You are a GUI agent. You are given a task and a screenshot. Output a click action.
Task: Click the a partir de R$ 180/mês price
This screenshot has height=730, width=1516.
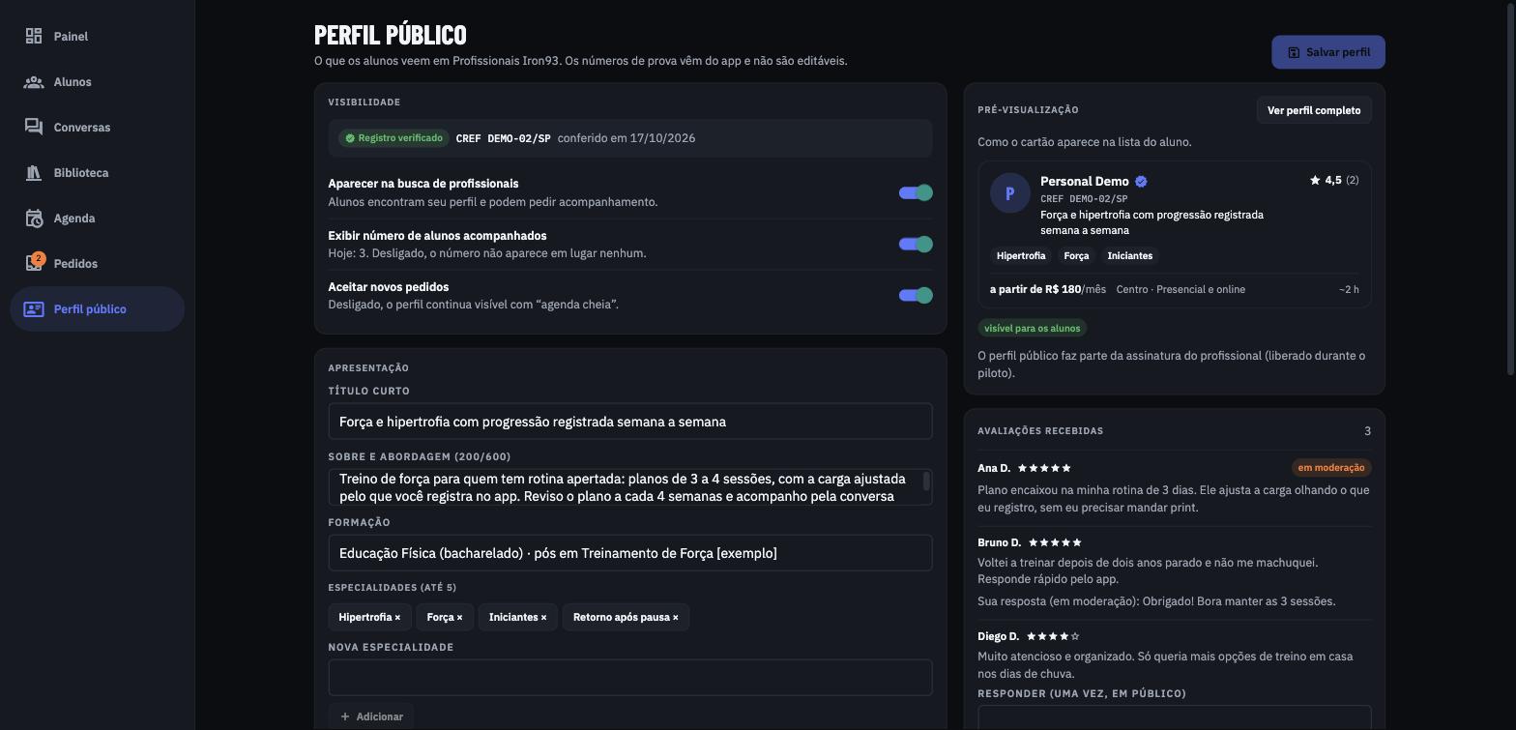coord(1048,289)
